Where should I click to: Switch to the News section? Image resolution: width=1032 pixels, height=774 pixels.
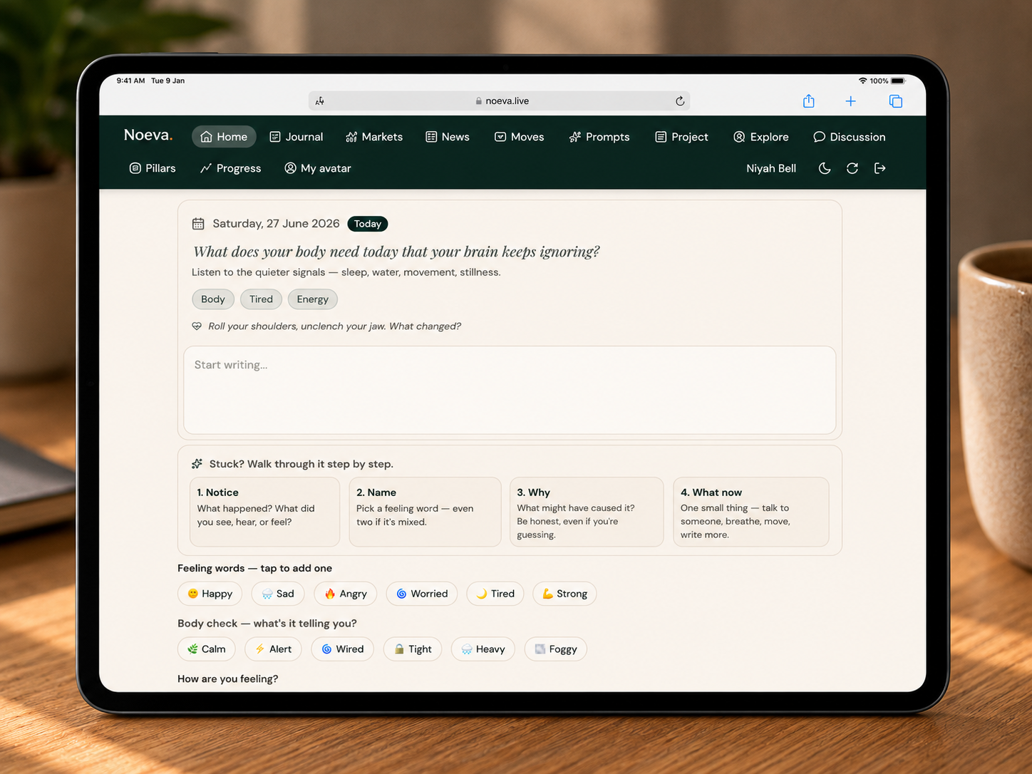coord(448,137)
